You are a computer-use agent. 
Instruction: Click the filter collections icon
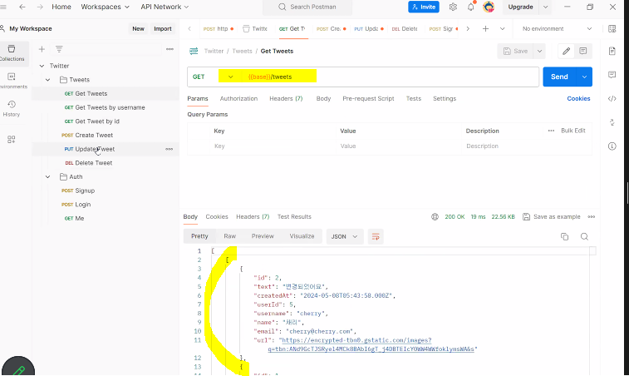click(x=59, y=49)
